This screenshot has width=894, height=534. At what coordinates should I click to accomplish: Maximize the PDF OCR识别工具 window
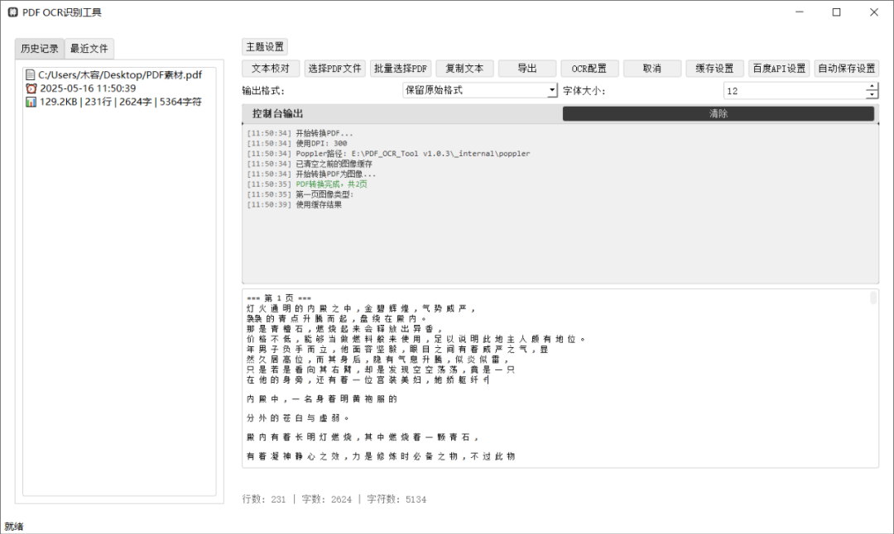point(836,12)
